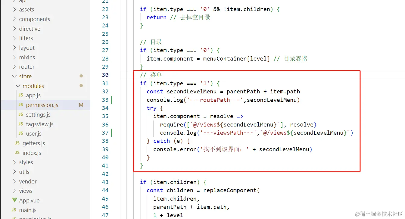Click the modified marker beside line 33

111,100
